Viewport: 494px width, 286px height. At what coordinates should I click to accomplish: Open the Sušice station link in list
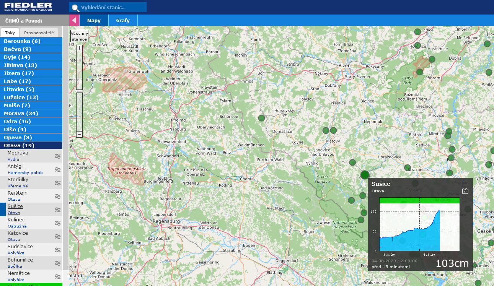[15, 206]
